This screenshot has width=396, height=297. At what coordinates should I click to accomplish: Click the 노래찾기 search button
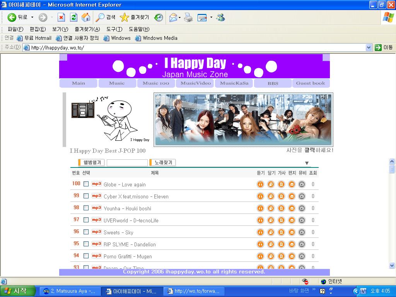tap(163, 163)
